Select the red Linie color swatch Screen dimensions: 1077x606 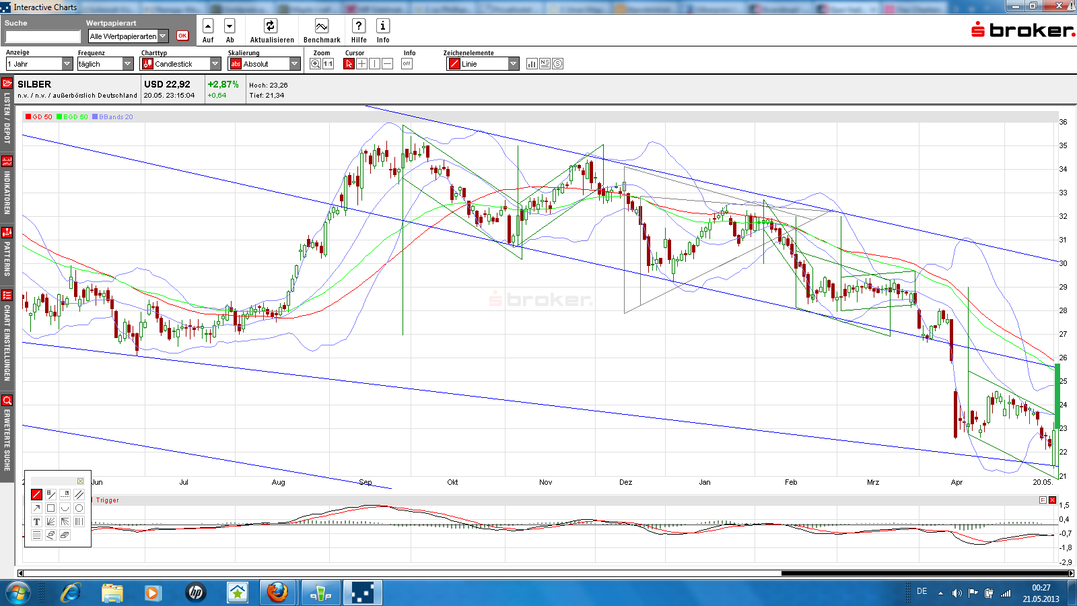point(456,63)
